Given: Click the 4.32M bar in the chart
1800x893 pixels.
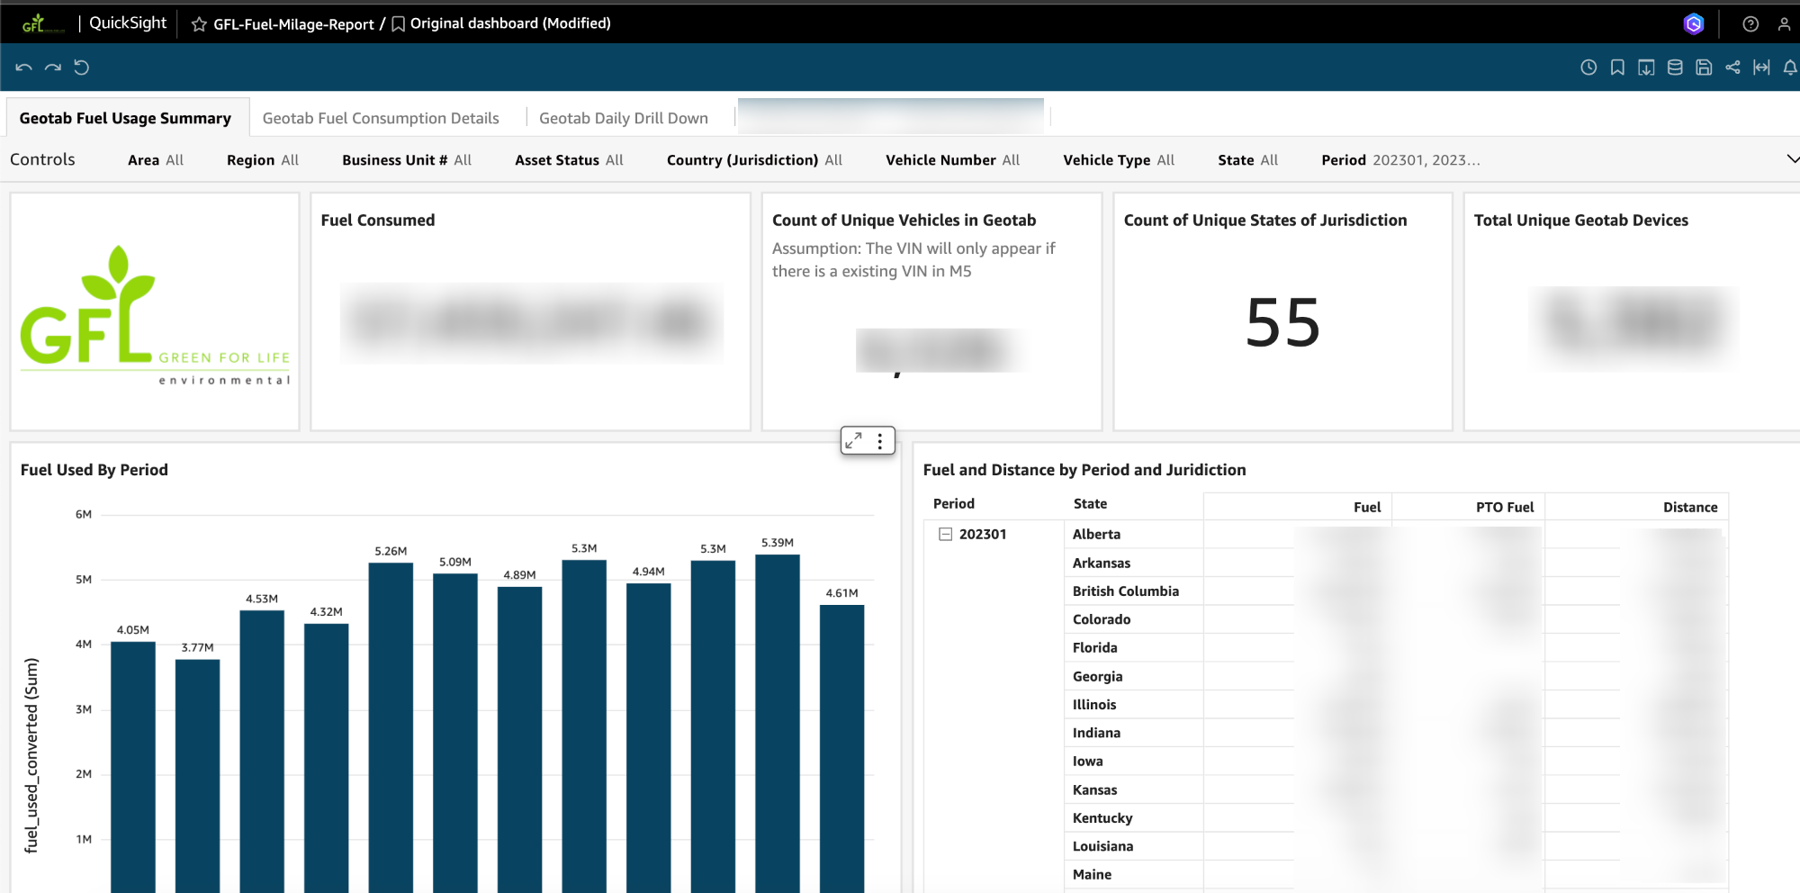Looking at the screenshot, I should [327, 758].
